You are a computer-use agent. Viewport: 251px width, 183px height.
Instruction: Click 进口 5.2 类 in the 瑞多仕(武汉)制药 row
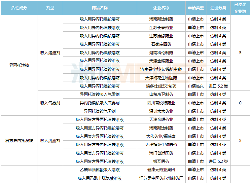click(x=218, y=86)
